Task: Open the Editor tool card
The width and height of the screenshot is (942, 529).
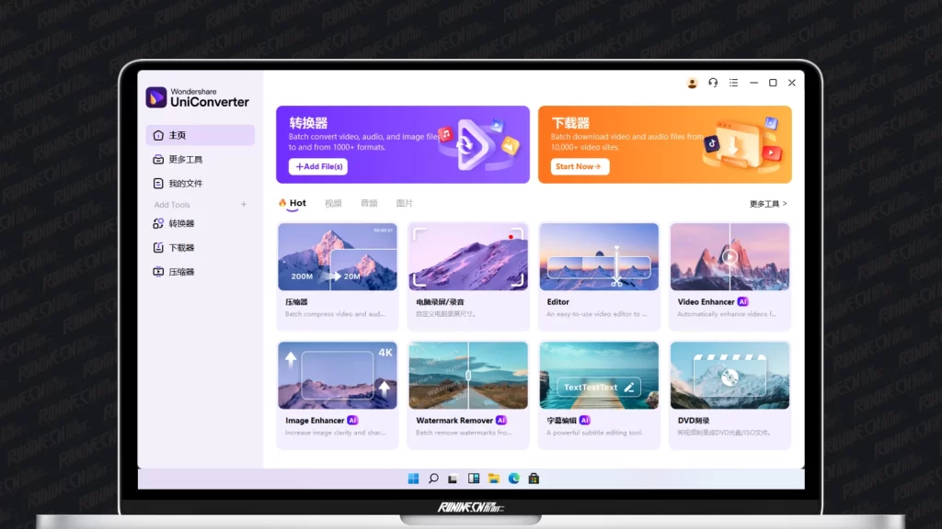Action: pyautogui.click(x=599, y=276)
